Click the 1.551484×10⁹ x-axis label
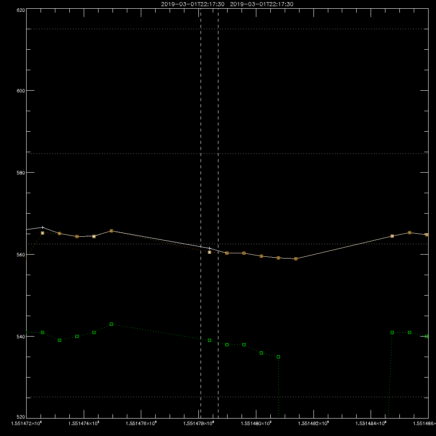The width and height of the screenshot is (436, 436). [x=371, y=423]
